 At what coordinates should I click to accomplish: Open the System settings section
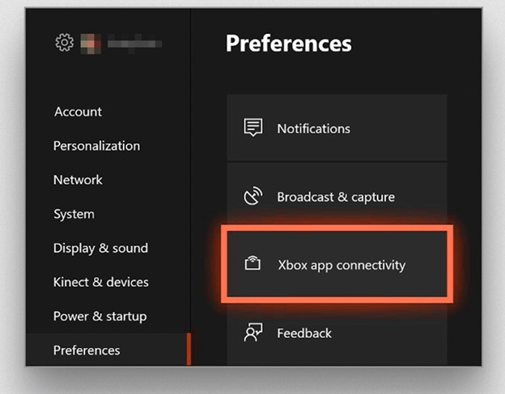click(x=74, y=214)
